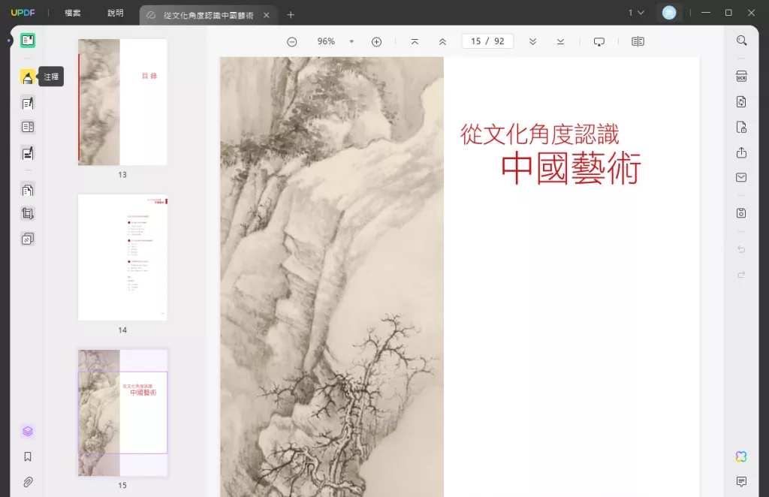
Task: Go to the previous page
Action: [x=442, y=41]
